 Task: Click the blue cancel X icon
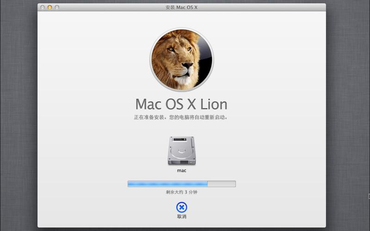click(181, 207)
